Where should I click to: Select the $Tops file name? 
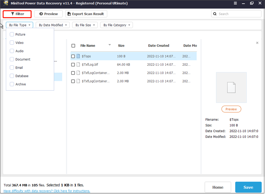[86, 56]
